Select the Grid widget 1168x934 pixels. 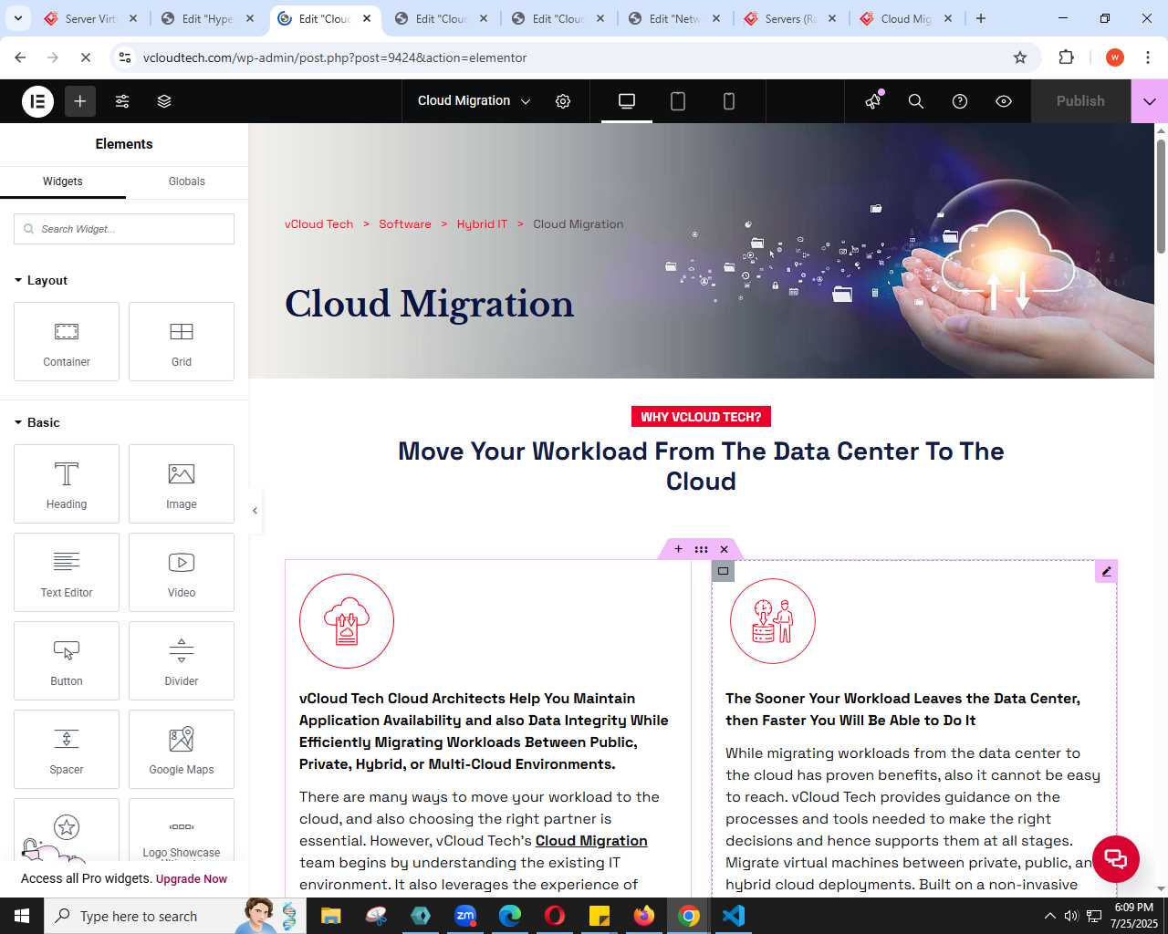pos(182,342)
